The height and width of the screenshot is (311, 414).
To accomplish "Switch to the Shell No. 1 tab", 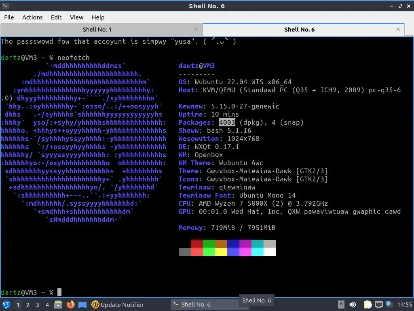I will click(101, 29).
